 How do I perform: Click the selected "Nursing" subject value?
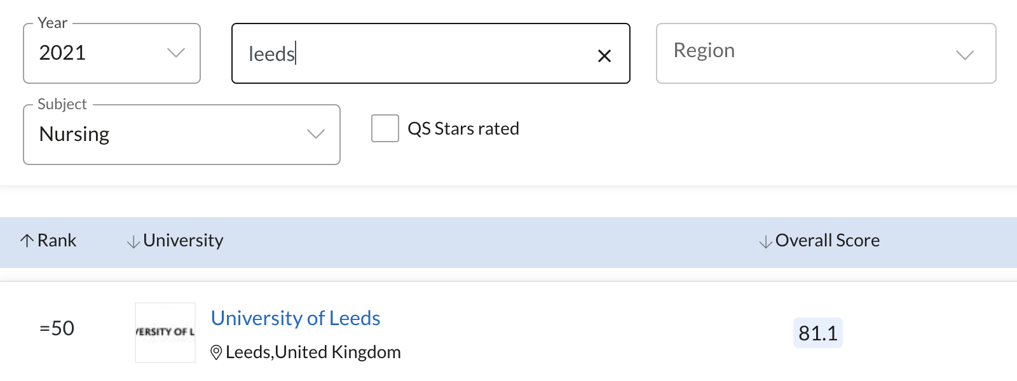pyautogui.click(x=74, y=134)
